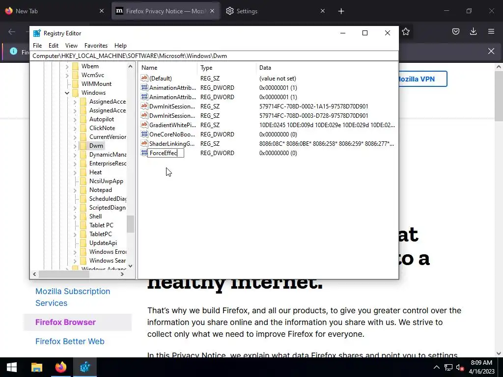This screenshot has height=377, width=503.
Task: Open the File menu in Registry Editor
Action: point(37,46)
